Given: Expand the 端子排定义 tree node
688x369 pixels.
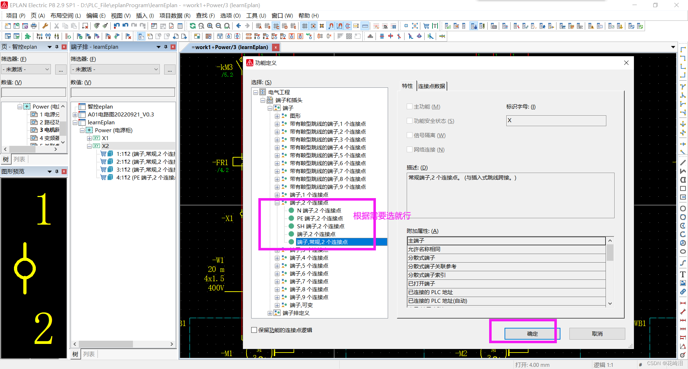Looking at the screenshot, I should coord(270,313).
